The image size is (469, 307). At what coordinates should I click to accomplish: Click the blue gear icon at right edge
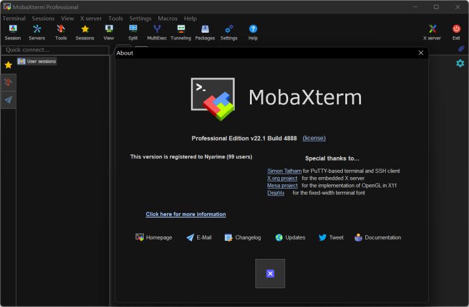tap(461, 63)
